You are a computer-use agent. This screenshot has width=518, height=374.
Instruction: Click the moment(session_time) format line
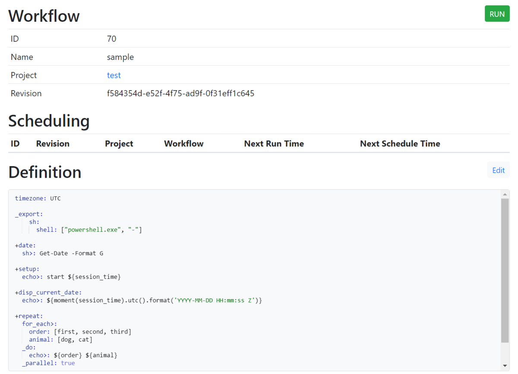coord(142,300)
